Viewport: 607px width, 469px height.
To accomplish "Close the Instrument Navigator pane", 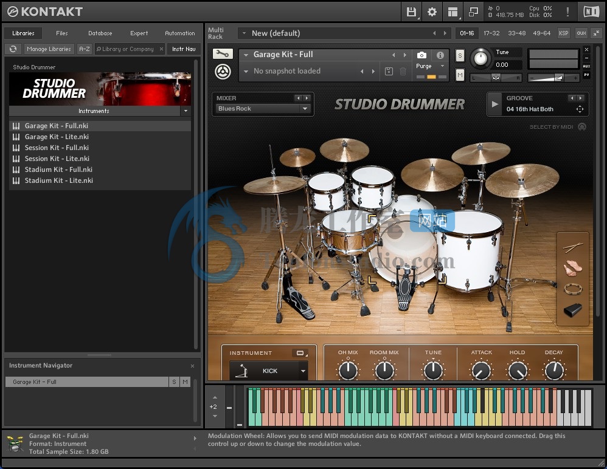I will tap(192, 366).
